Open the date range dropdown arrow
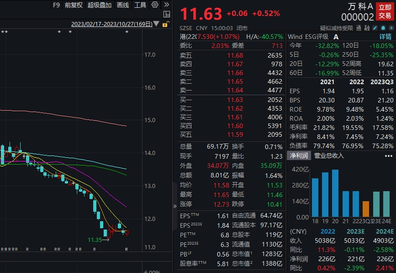This screenshot has width=396, height=273. pyautogui.click(x=157, y=24)
